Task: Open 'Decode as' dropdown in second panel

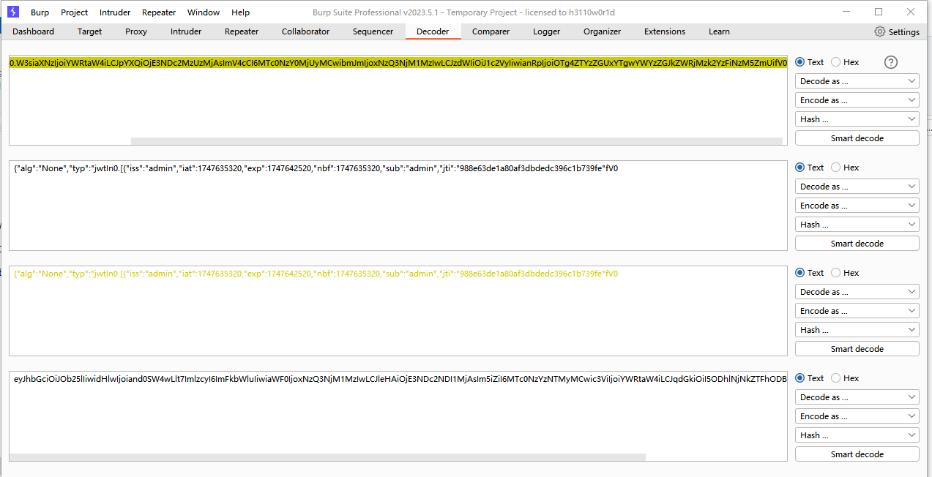Action: click(x=857, y=187)
